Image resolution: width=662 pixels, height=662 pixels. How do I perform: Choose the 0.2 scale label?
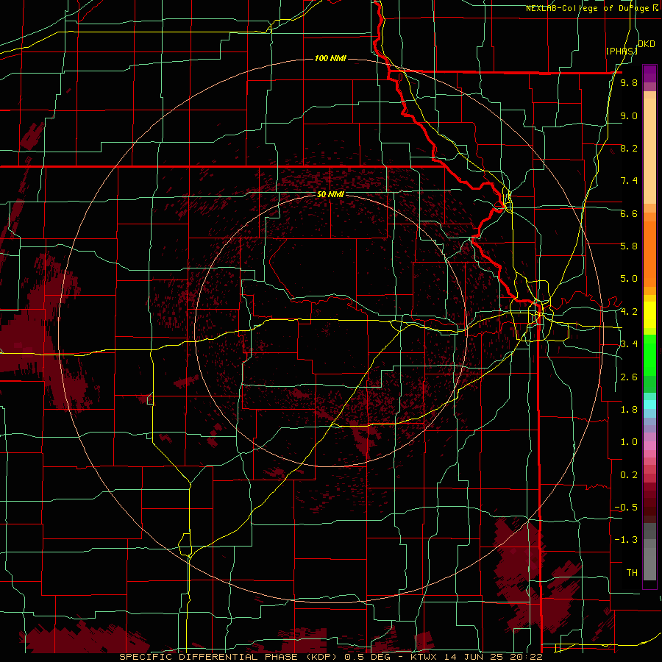[629, 475]
